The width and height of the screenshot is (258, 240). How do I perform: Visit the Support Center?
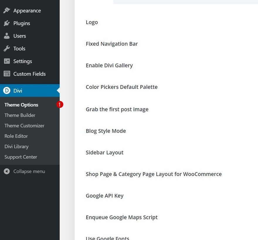click(x=21, y=157)
